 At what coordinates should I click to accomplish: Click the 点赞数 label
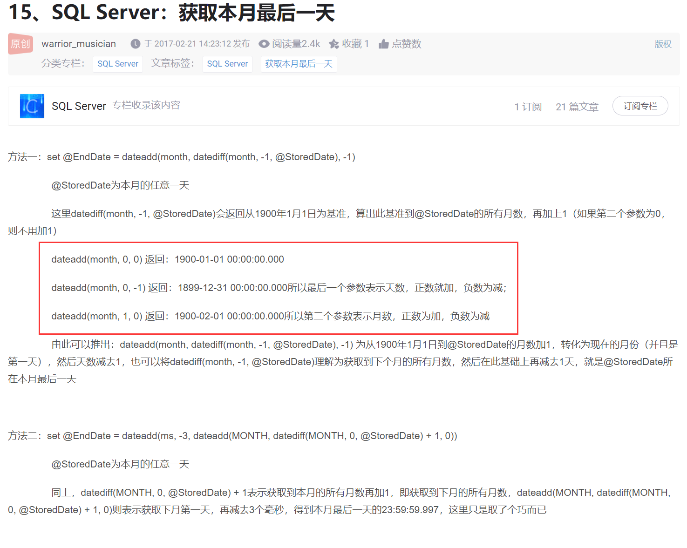point(407,44)
